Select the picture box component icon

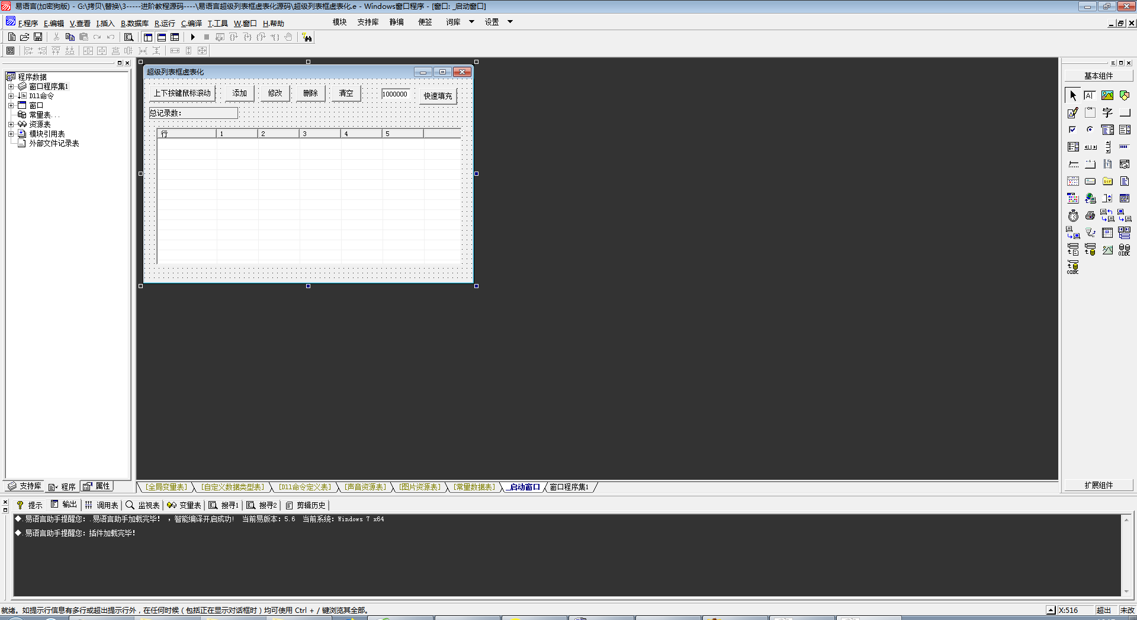(x=1107, y=95)
